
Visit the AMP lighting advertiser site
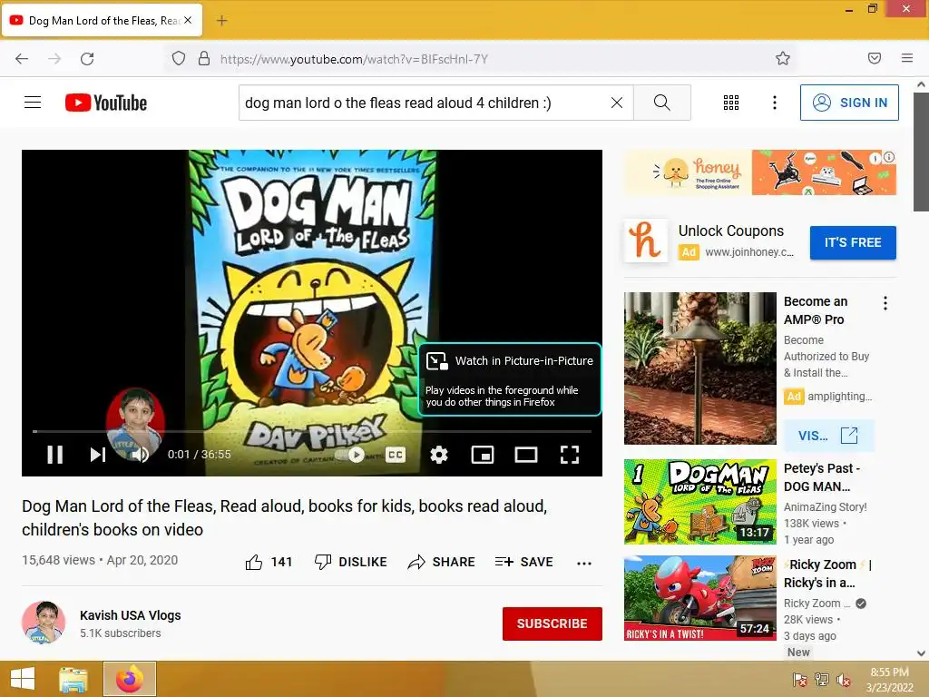(x=828, y=436)
